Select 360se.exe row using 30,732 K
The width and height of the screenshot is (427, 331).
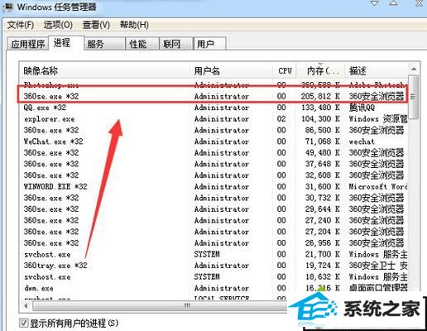tap(213, 198)
